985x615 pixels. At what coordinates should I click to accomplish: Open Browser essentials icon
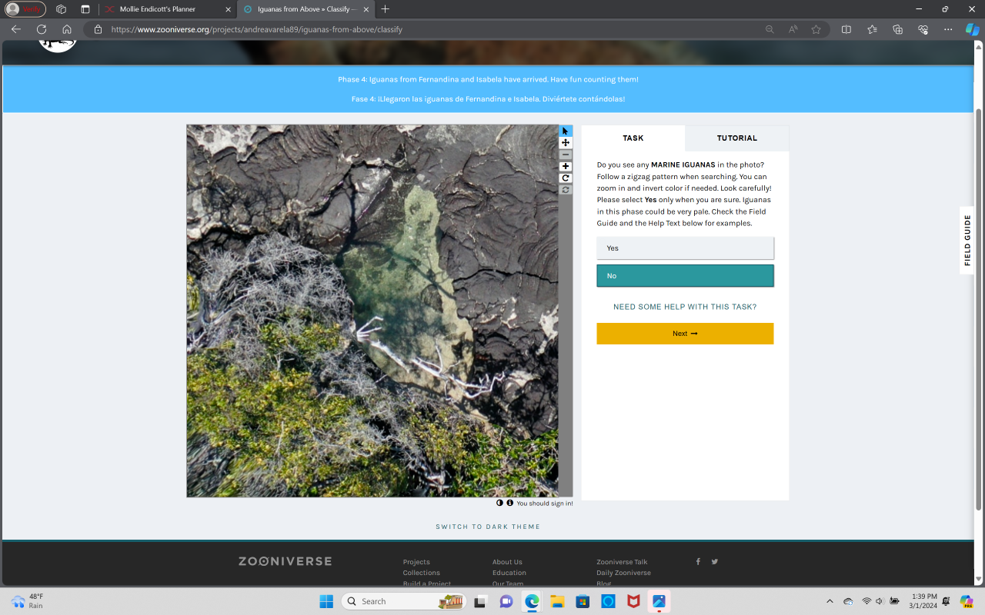point(923,29)
